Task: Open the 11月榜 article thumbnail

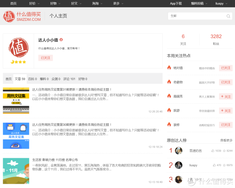Action: (16, 171)
